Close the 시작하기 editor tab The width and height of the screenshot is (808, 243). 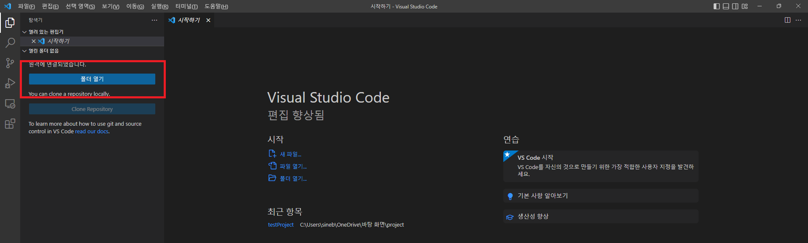(x=208, y=20)
